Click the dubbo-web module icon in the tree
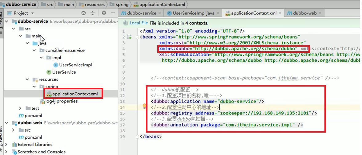 tap(14, 123)
